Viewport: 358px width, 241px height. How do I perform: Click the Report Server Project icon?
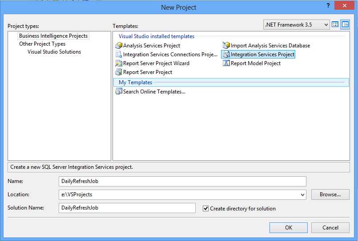[119, 72]
